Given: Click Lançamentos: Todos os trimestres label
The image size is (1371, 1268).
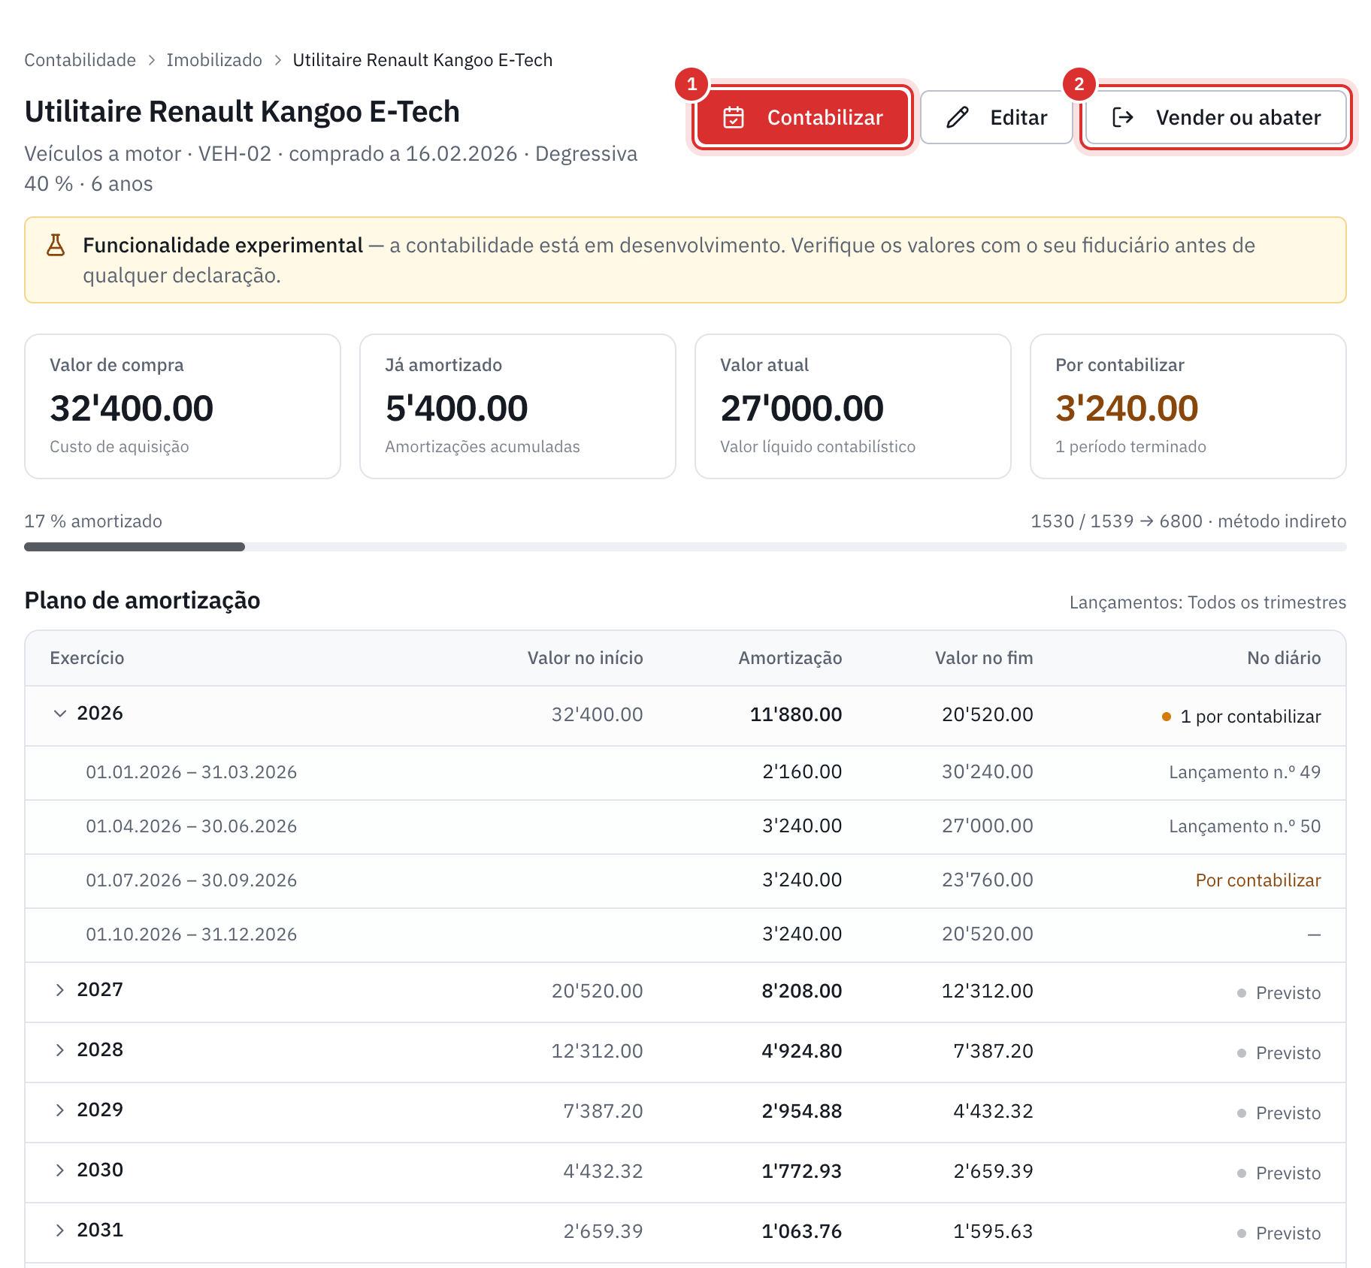Looking at the screenshot, I should point(1208,602).
